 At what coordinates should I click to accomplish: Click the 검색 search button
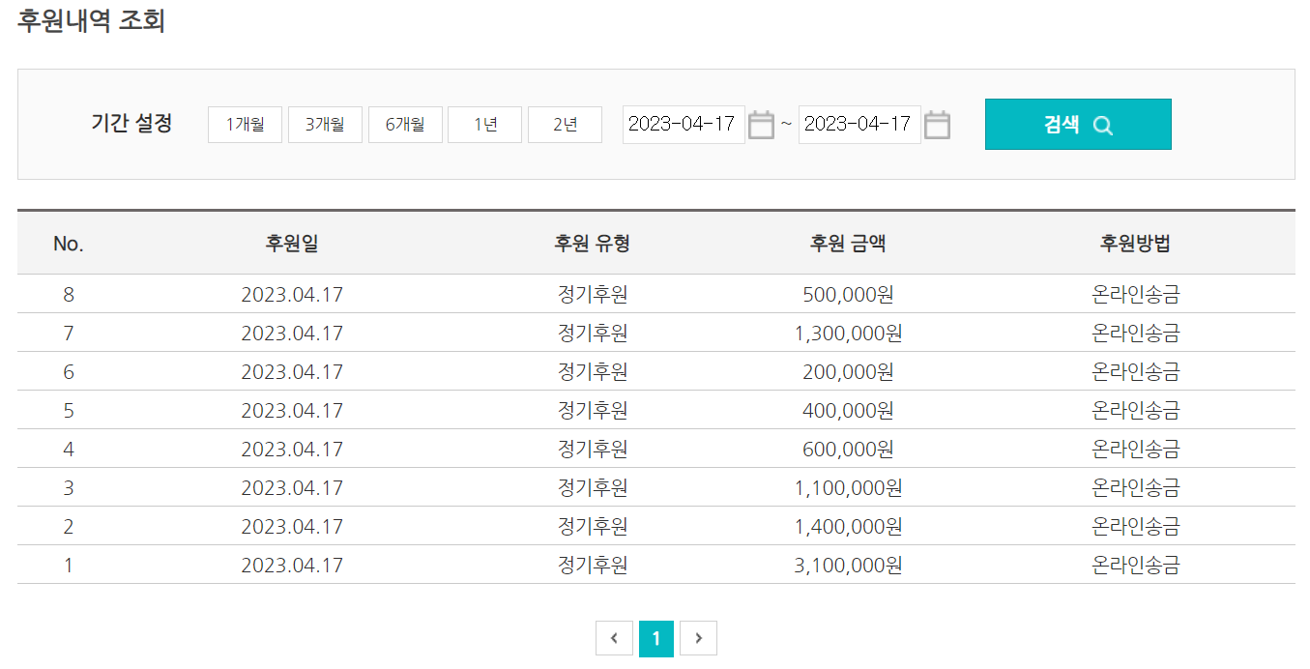tap(1078, 125)
